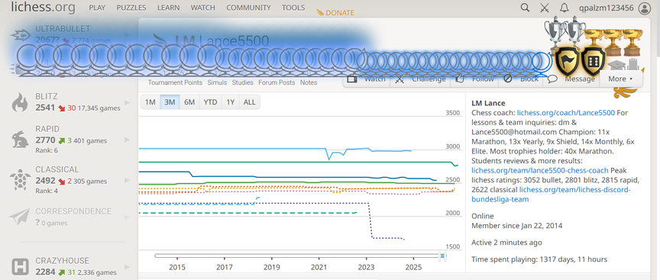Block this player
Image resolution: width=660 pixels, height=280 pixels.
click(x=521, y=79)
